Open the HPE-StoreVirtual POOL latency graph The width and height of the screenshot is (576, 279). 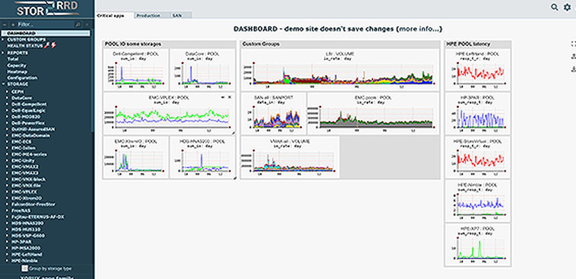478,157
